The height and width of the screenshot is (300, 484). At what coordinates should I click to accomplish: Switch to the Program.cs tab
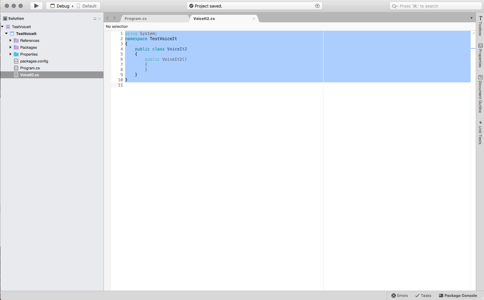135,19
